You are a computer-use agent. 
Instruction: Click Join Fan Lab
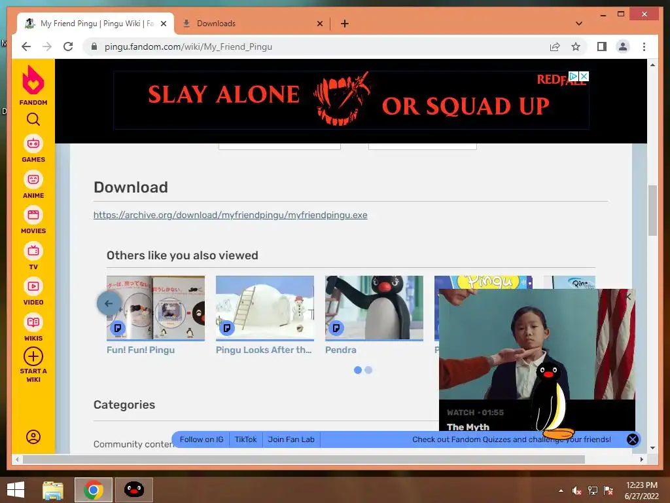291,439
